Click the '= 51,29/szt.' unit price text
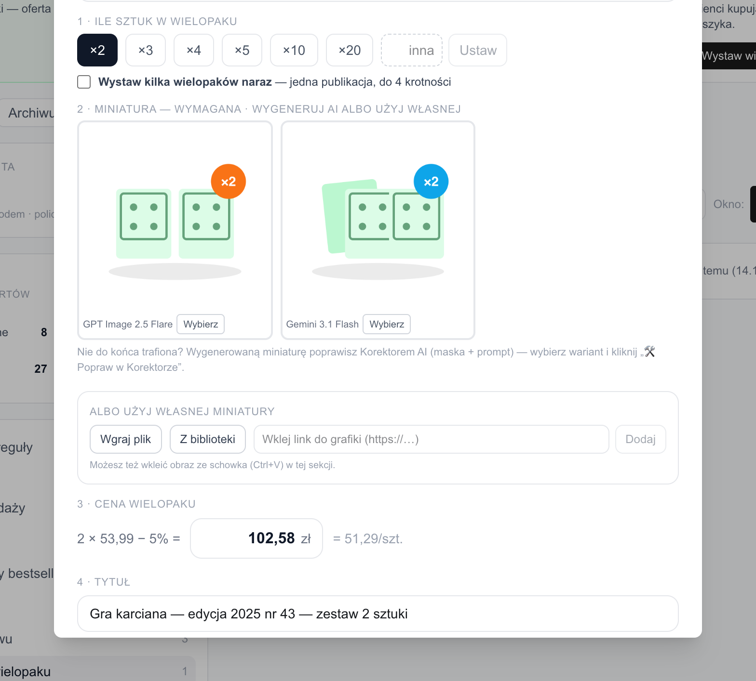 pyautogui.click(x=368, y=538)
